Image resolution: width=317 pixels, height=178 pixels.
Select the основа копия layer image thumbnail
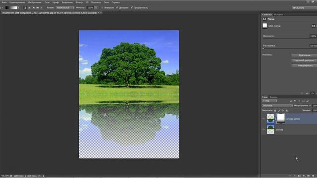click(x=270, y=119)
